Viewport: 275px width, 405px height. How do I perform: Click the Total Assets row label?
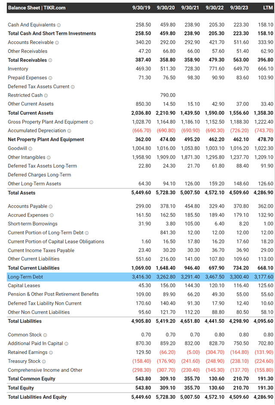coord(21,193)
